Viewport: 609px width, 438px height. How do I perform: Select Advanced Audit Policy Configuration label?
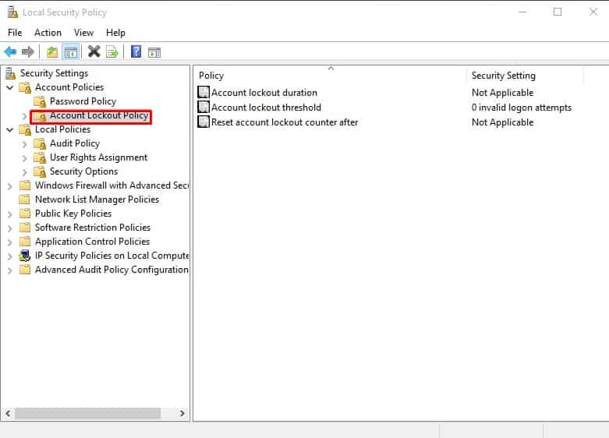(112, 270)
